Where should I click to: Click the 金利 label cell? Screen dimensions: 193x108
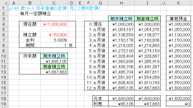30,40
